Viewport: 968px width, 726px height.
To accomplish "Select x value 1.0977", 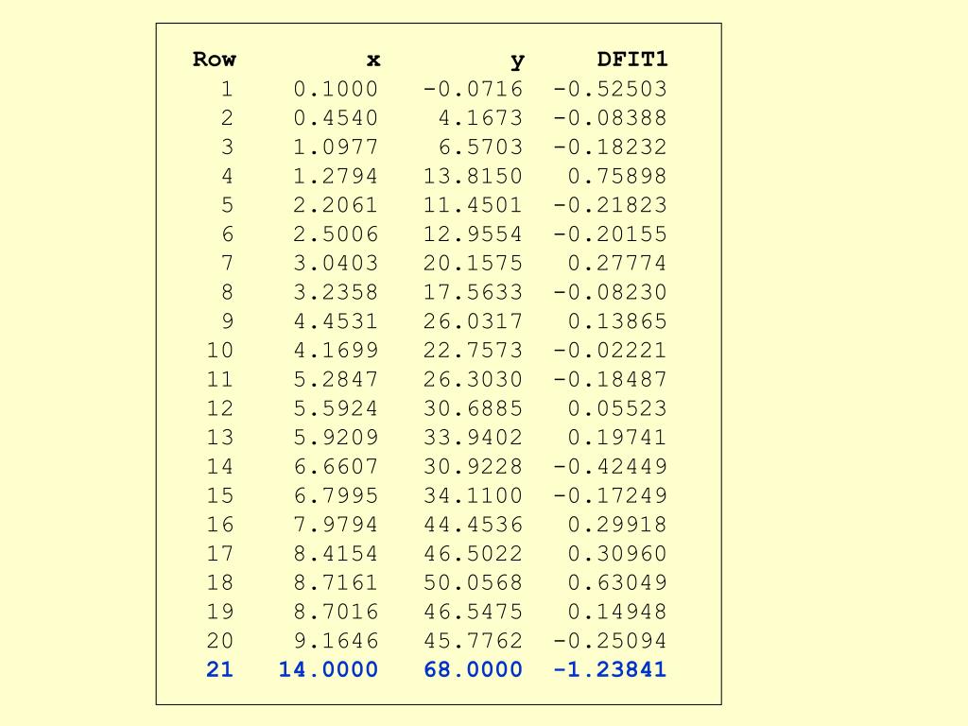I will click(x=336, y=147).
